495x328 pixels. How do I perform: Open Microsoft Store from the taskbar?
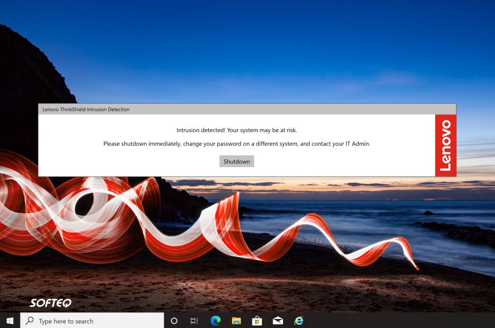pos(257,321)
